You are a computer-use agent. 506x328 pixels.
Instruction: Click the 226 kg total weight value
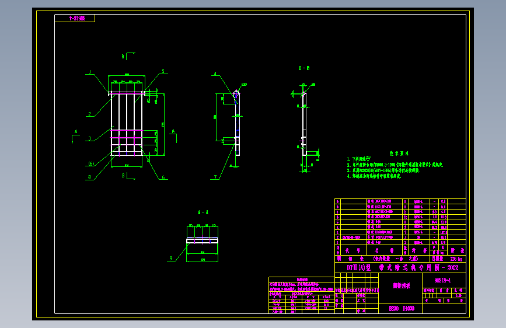click(456, 259)
